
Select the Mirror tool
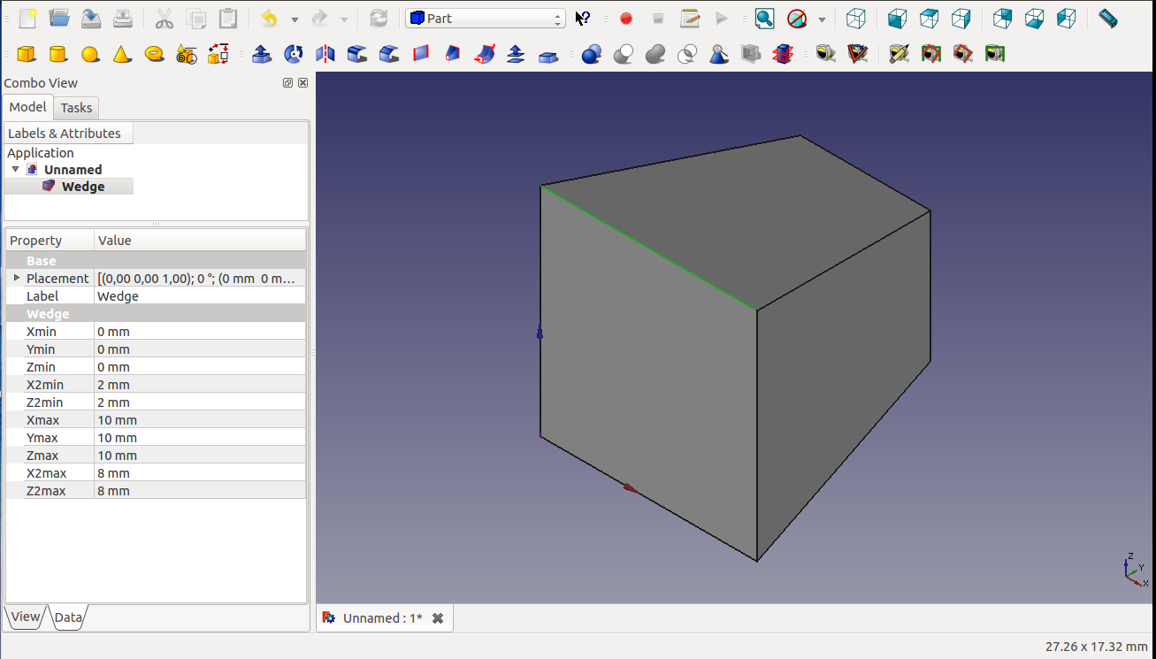tap(325, 55)
